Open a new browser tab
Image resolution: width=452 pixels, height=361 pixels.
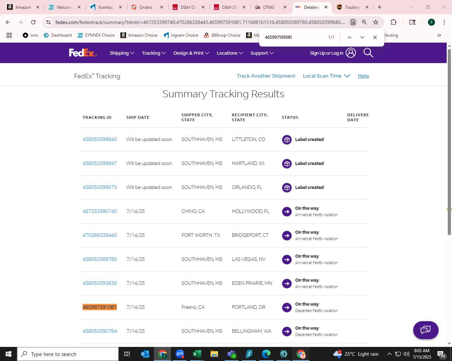380,7
